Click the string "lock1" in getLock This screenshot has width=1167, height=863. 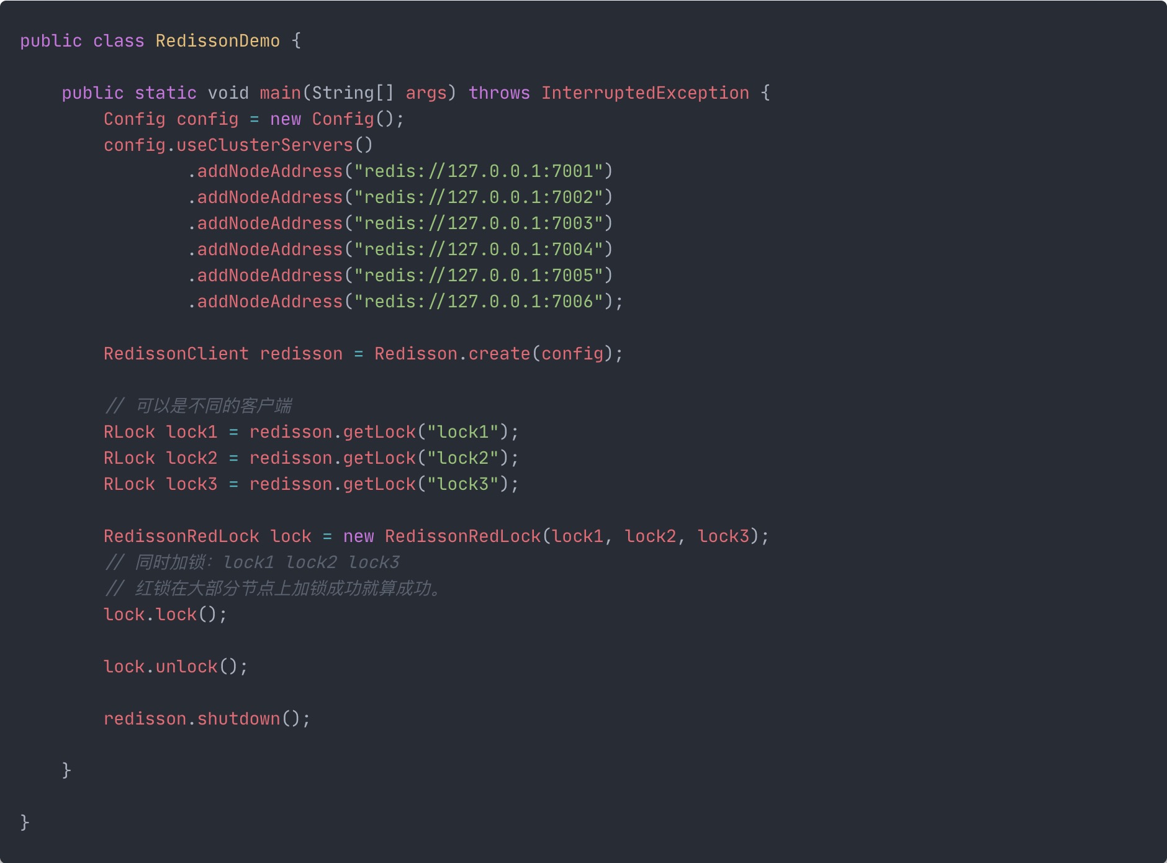pyautogui.click(x=463, y=432)
